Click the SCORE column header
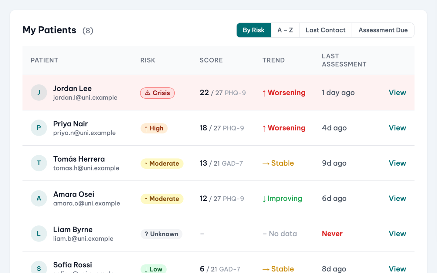 click(x=211, y=60)
